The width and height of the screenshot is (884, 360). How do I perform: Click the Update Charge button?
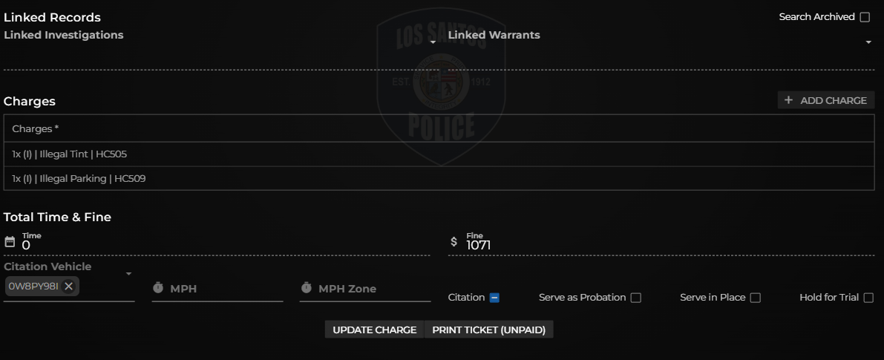374,330
